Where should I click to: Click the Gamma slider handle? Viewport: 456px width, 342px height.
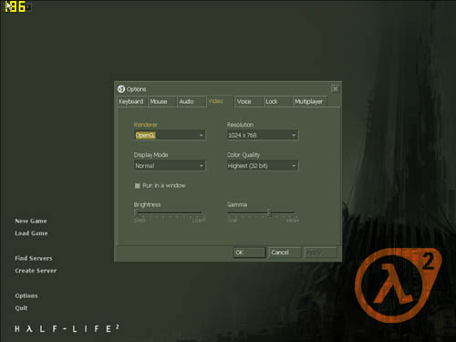point(269,212)
